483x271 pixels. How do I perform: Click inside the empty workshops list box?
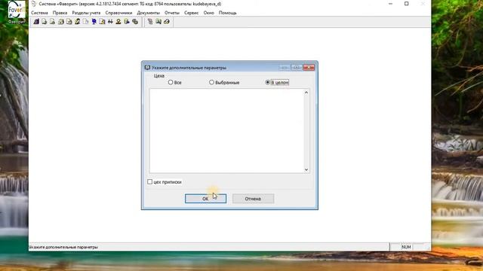[226, 131]
